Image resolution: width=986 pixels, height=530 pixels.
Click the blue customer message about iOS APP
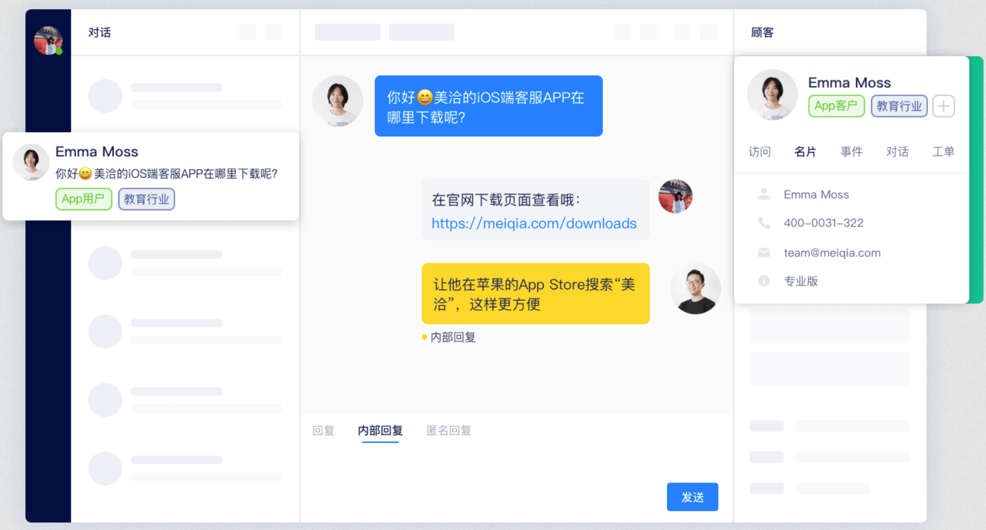(x=489, y=106)
